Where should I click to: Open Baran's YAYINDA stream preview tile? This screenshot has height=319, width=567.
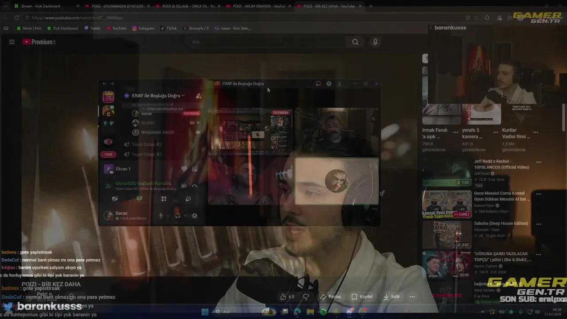(x=250, y=131)
